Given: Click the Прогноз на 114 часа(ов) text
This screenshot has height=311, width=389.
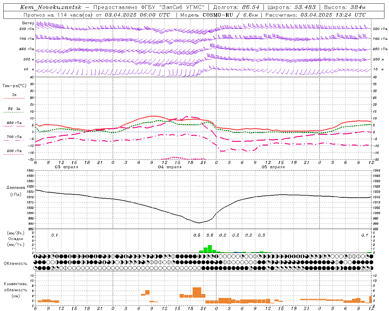Looking at the screenshot, I should [x=58, y=15].
